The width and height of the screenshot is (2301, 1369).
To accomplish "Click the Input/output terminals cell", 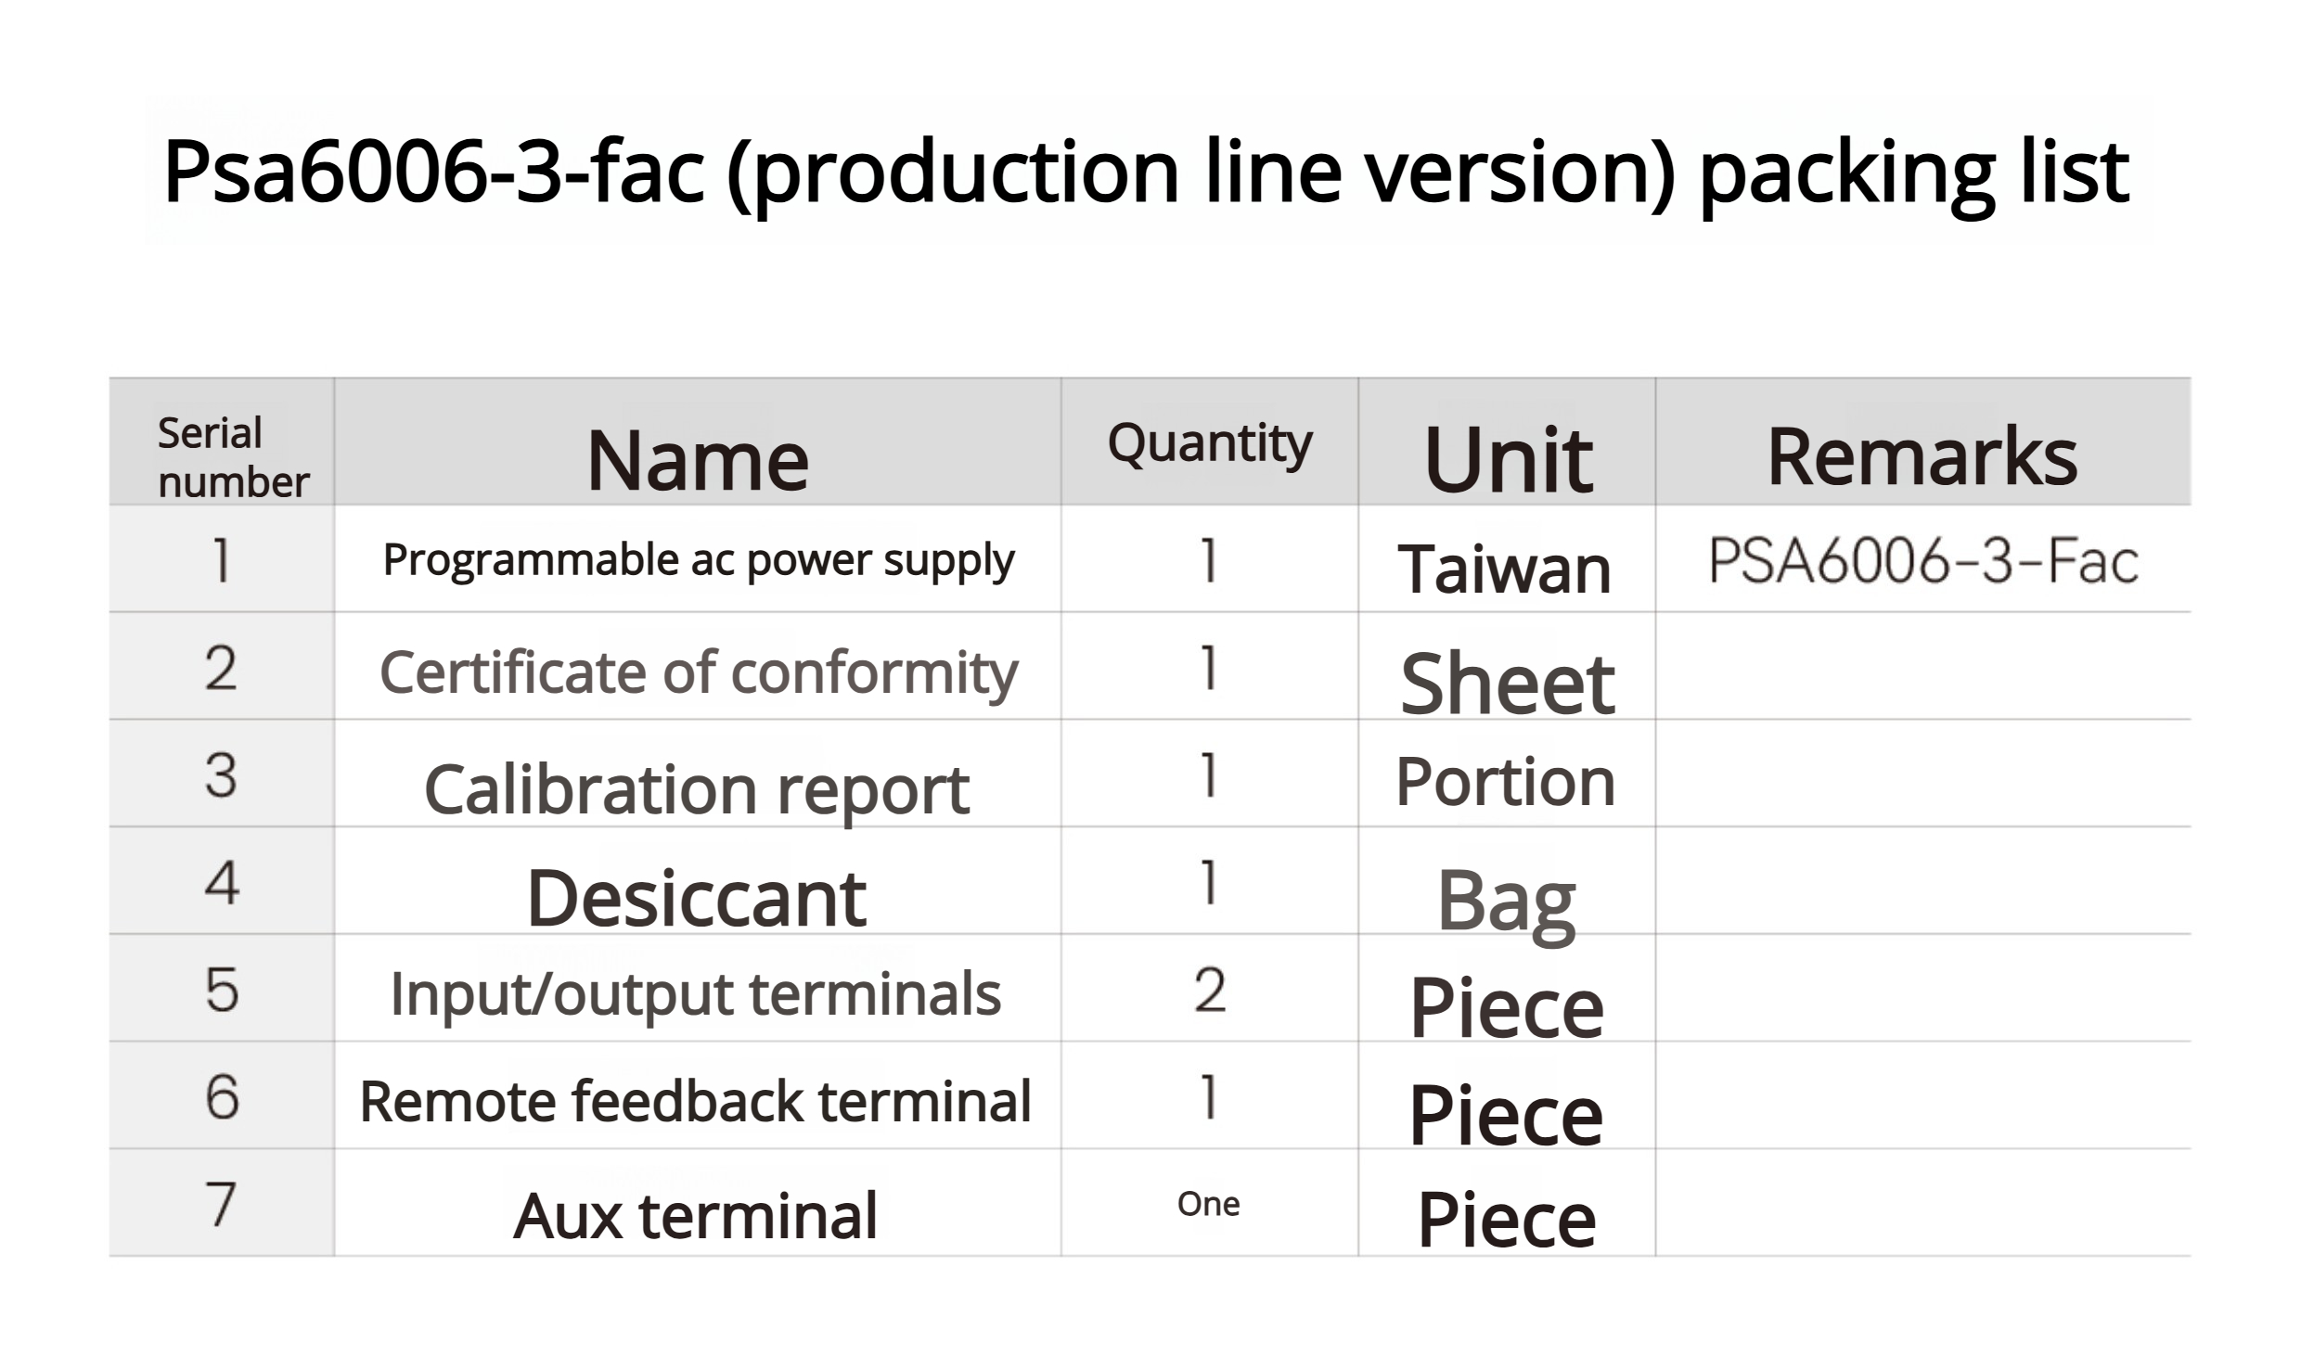I will [696, 994].
